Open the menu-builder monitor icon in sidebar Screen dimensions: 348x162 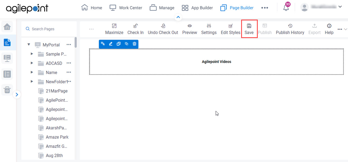click(7, 58)
